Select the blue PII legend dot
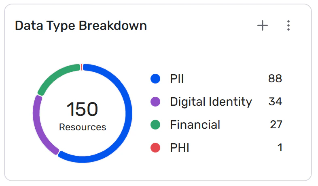The image size is (318, 186). click(155, 79)
